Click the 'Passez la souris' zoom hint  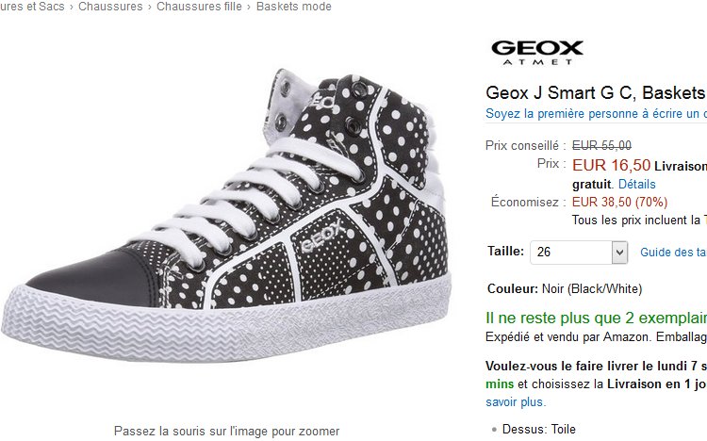click(226, 431)
